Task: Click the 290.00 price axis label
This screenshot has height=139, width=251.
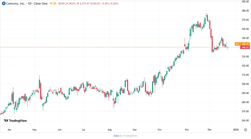Action: pos(245,93)
